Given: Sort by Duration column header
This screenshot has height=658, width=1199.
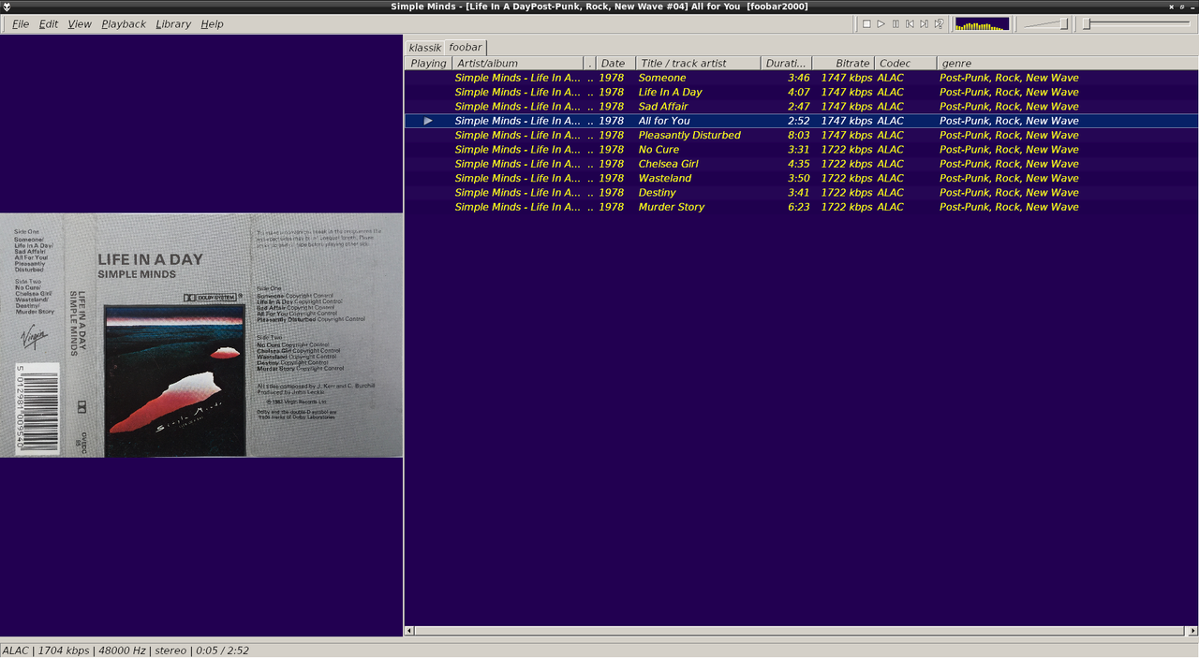Looking at the screenshot, I should 786,63.
